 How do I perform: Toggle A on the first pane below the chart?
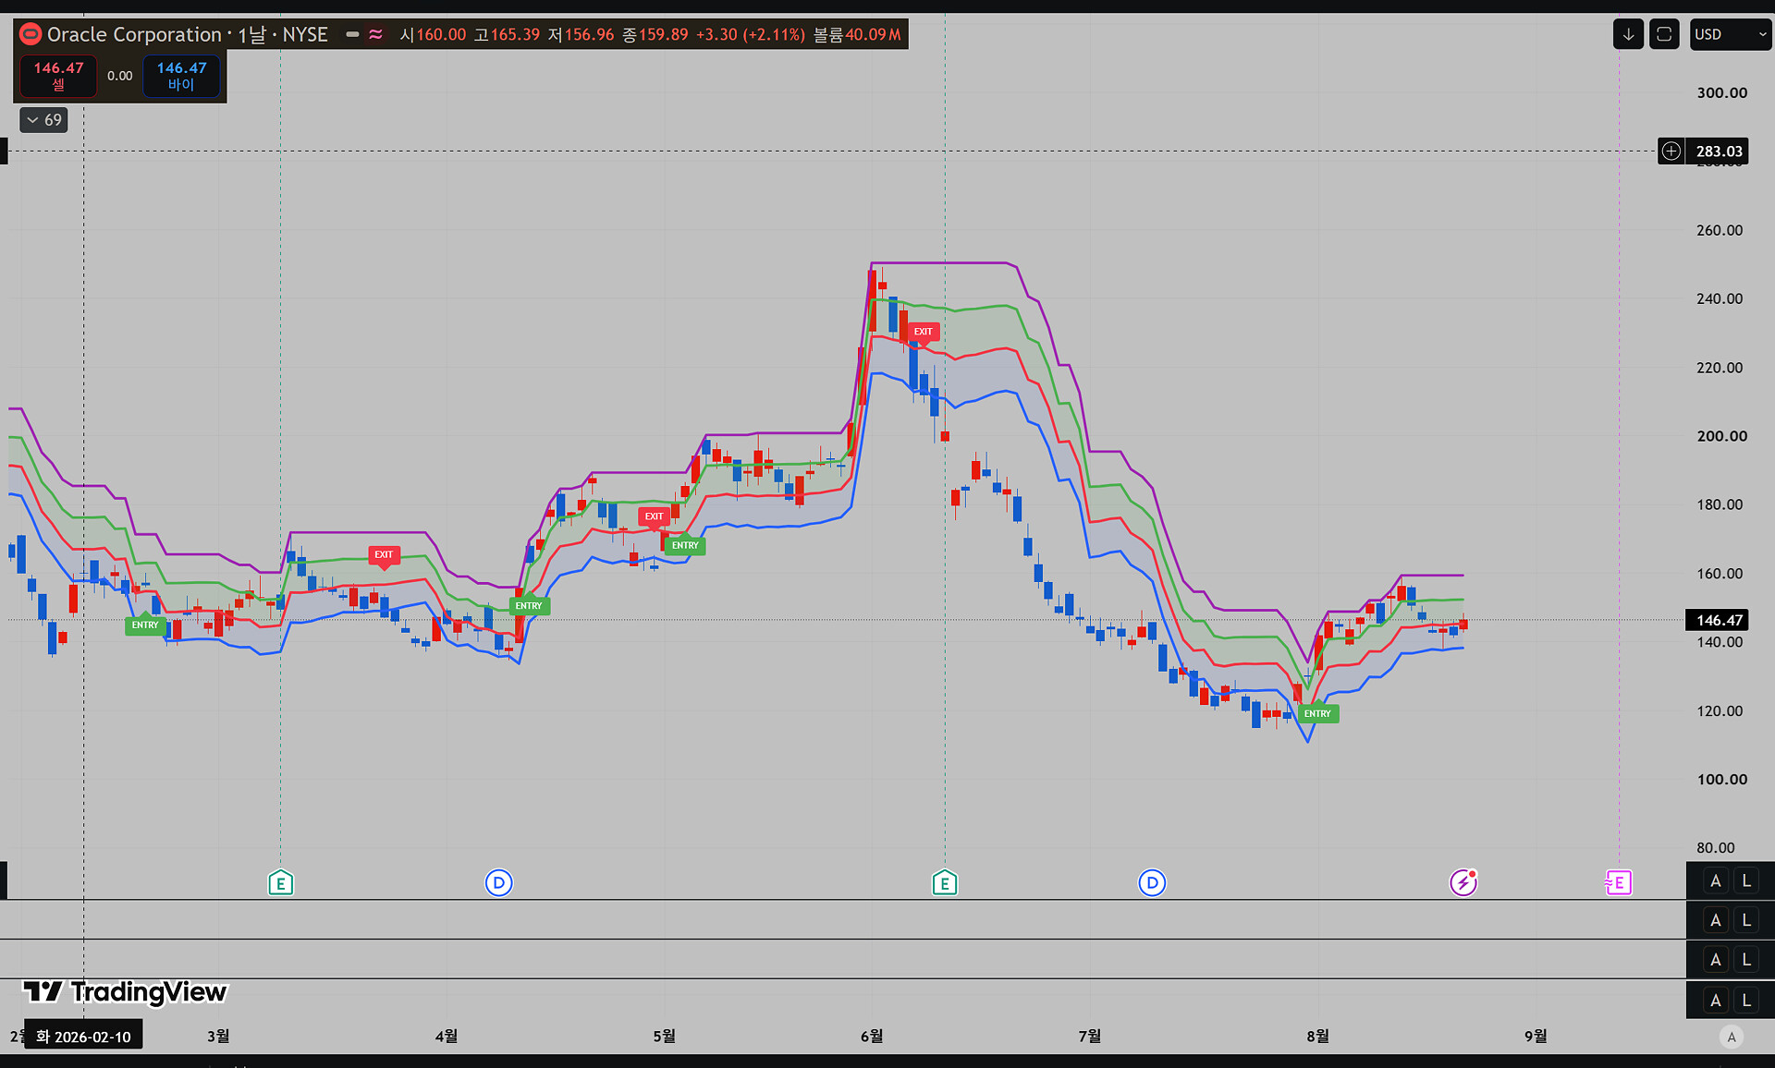click(x=1716, y=920)
